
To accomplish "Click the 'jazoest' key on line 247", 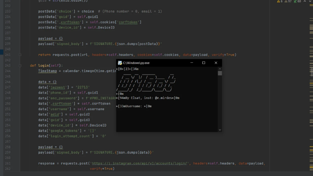I will [x=58, y=87].
